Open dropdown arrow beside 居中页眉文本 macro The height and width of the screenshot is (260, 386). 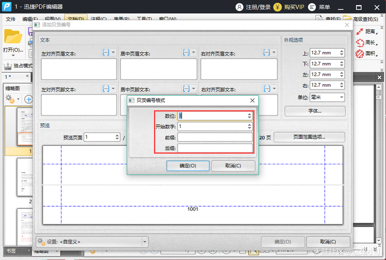tap(194, 53)
